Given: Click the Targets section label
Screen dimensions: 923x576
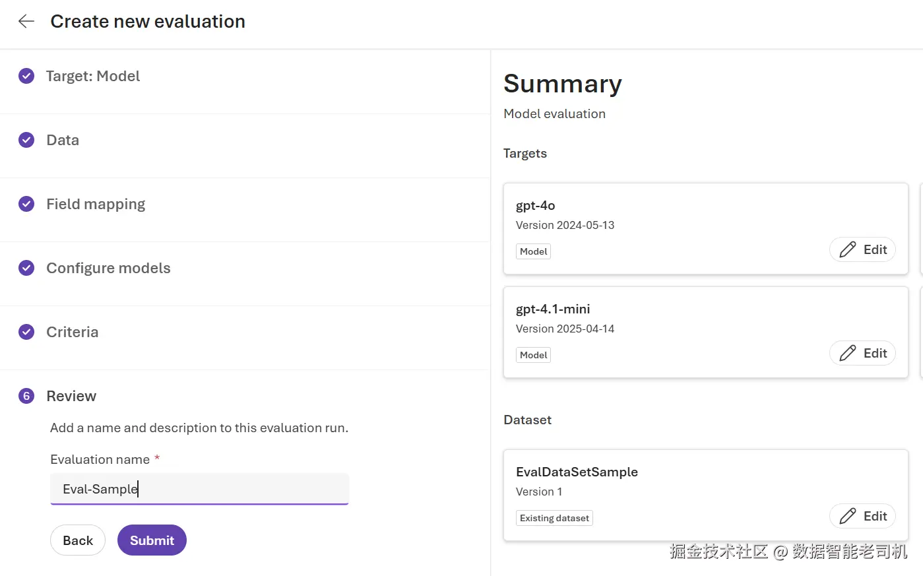Looking at the screenshot, I should tap(525, 153).
